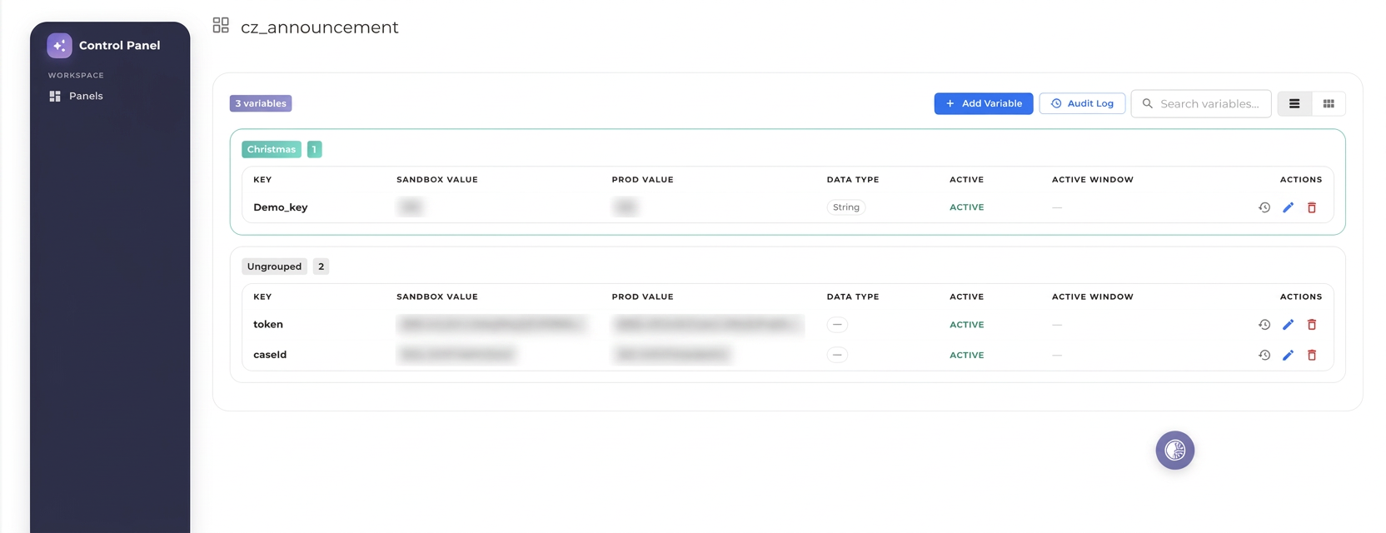Click the cz_announcement page title

pos(320,27)
